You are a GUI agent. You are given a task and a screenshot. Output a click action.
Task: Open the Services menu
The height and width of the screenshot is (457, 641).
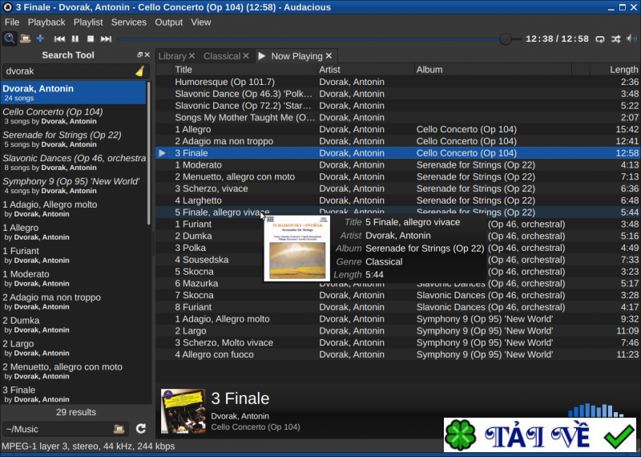[x=129, y=22]
